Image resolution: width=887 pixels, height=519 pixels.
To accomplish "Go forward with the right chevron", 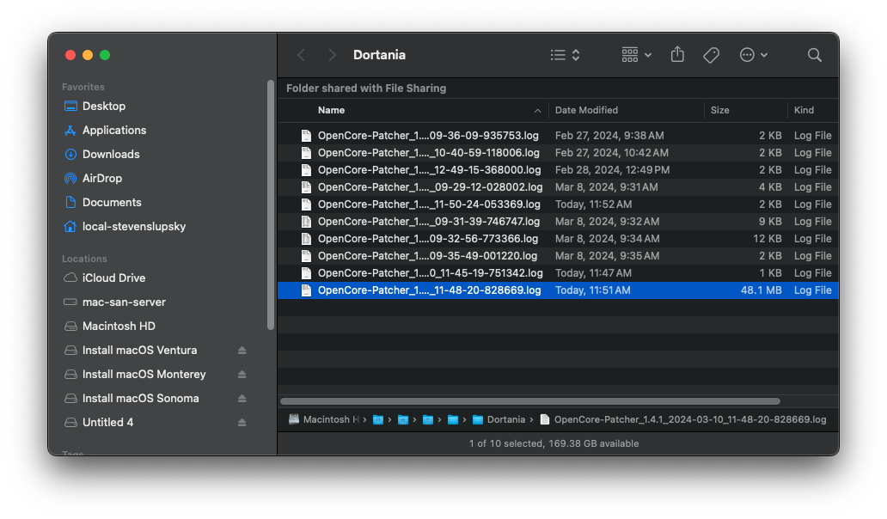I will pos(332,55).
